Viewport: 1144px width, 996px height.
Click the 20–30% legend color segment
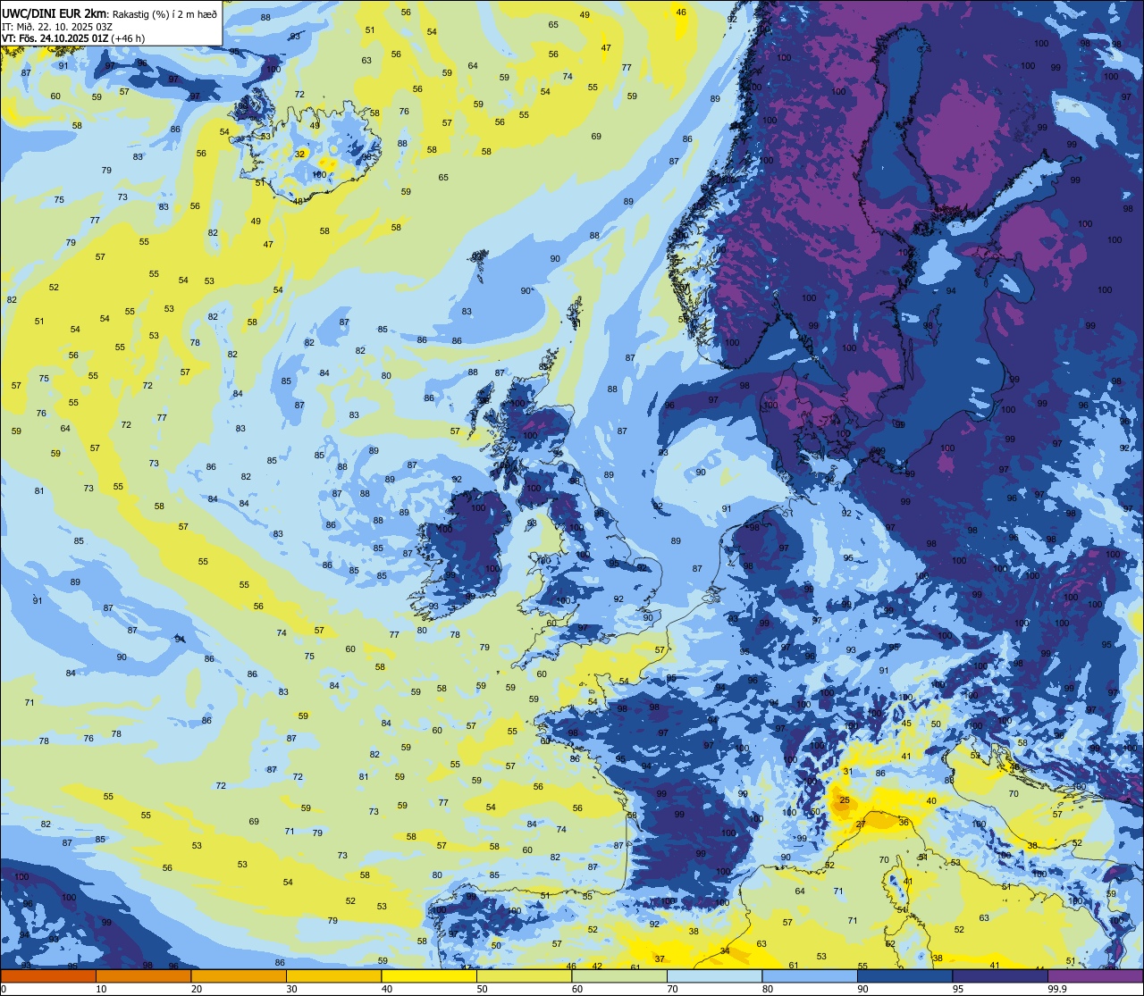point(238,976)
